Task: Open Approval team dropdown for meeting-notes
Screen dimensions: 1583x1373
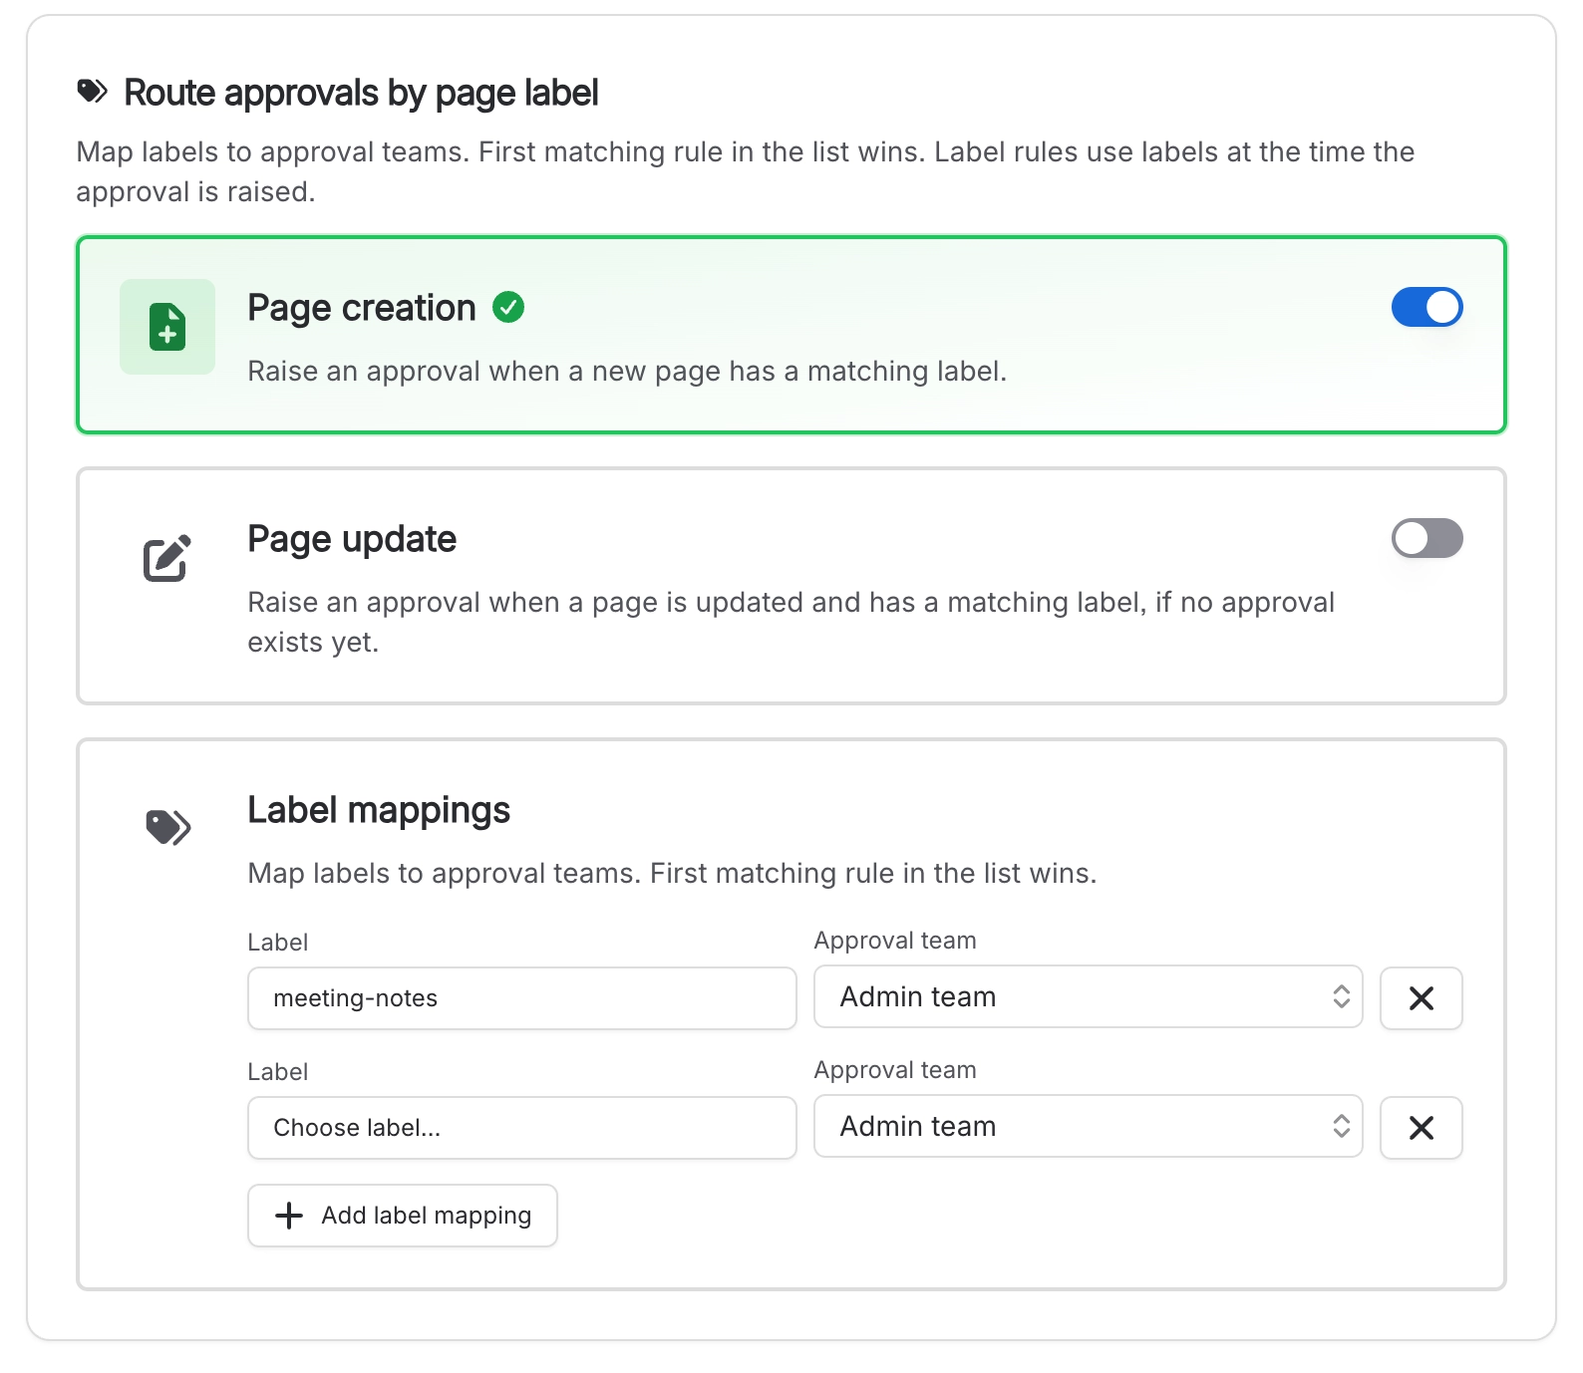Action: 1088,996
